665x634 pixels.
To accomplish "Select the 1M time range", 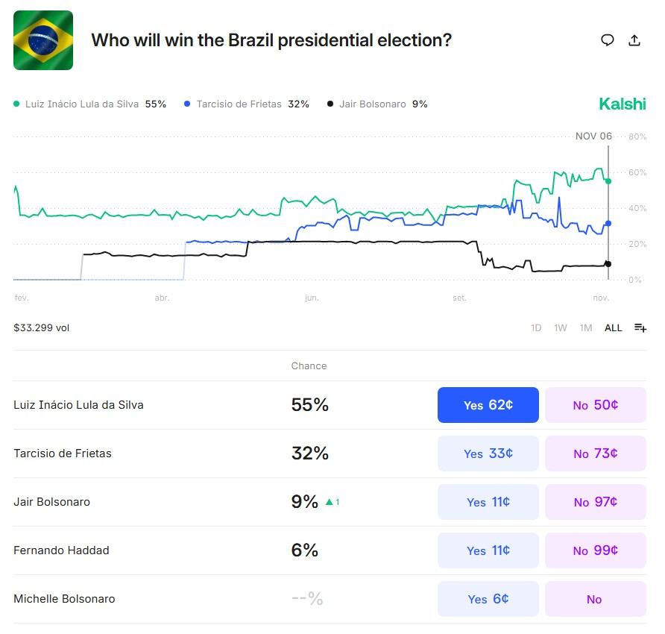I will pyautogui.click(x=586, y=327).
